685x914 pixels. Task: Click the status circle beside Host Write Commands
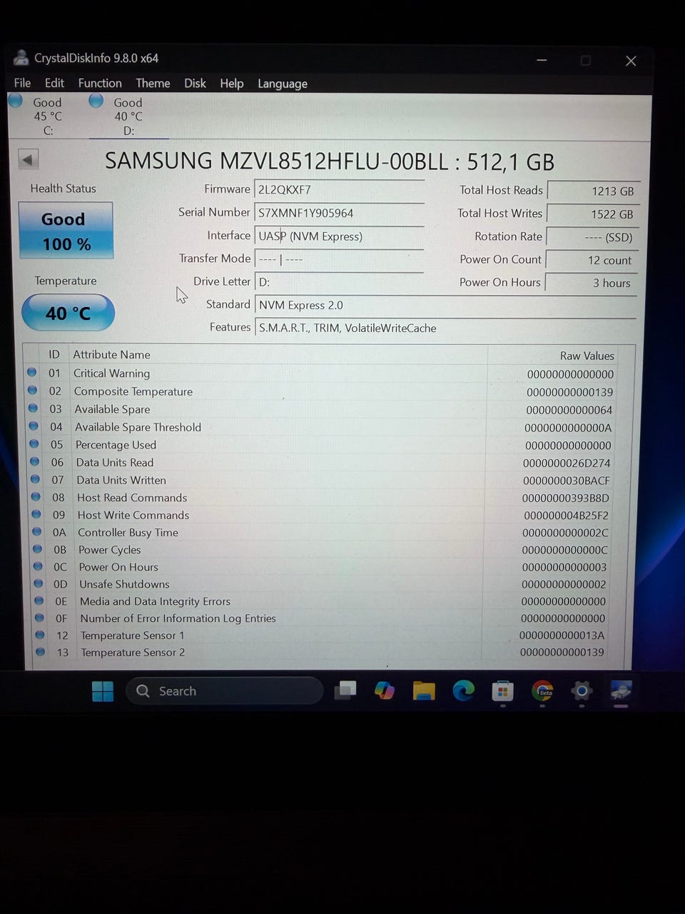tap(36, 514)
